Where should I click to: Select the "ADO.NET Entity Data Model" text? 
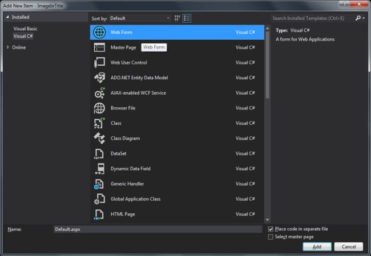pyautogui.click(x=139, y=78)
